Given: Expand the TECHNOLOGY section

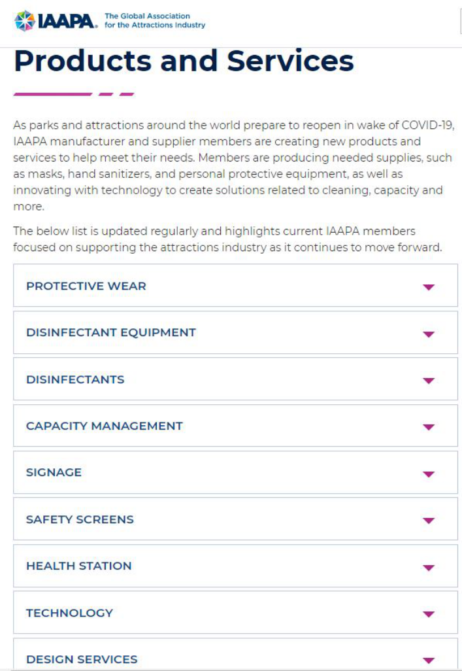Looking at the screenshot, I should tap(69, 613).
